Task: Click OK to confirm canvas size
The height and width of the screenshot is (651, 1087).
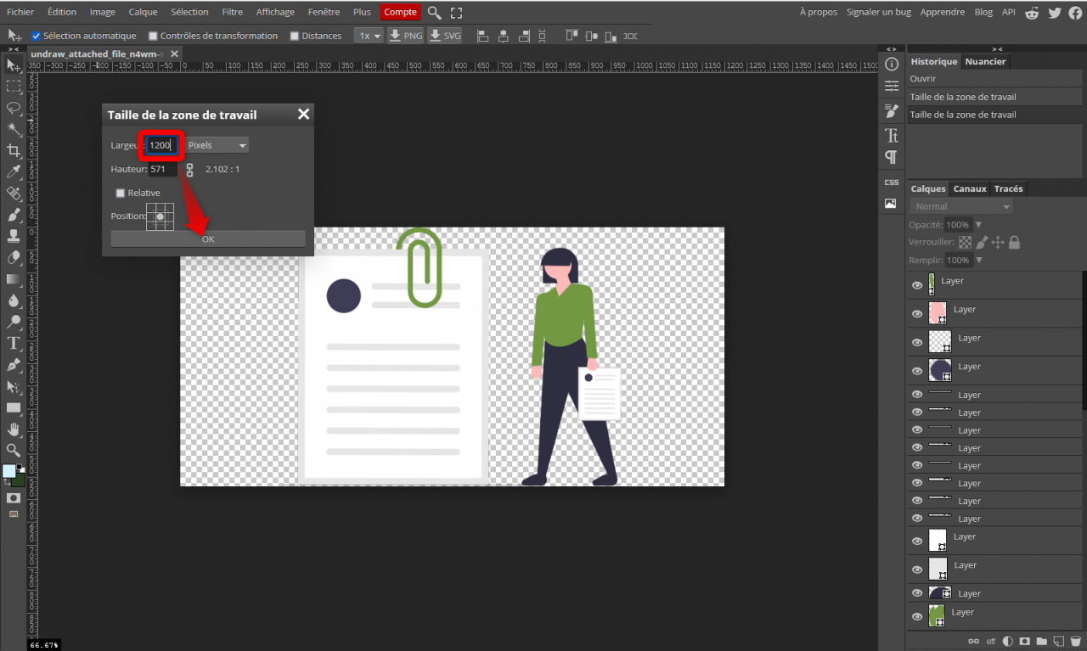Action: tap(208, 239)
